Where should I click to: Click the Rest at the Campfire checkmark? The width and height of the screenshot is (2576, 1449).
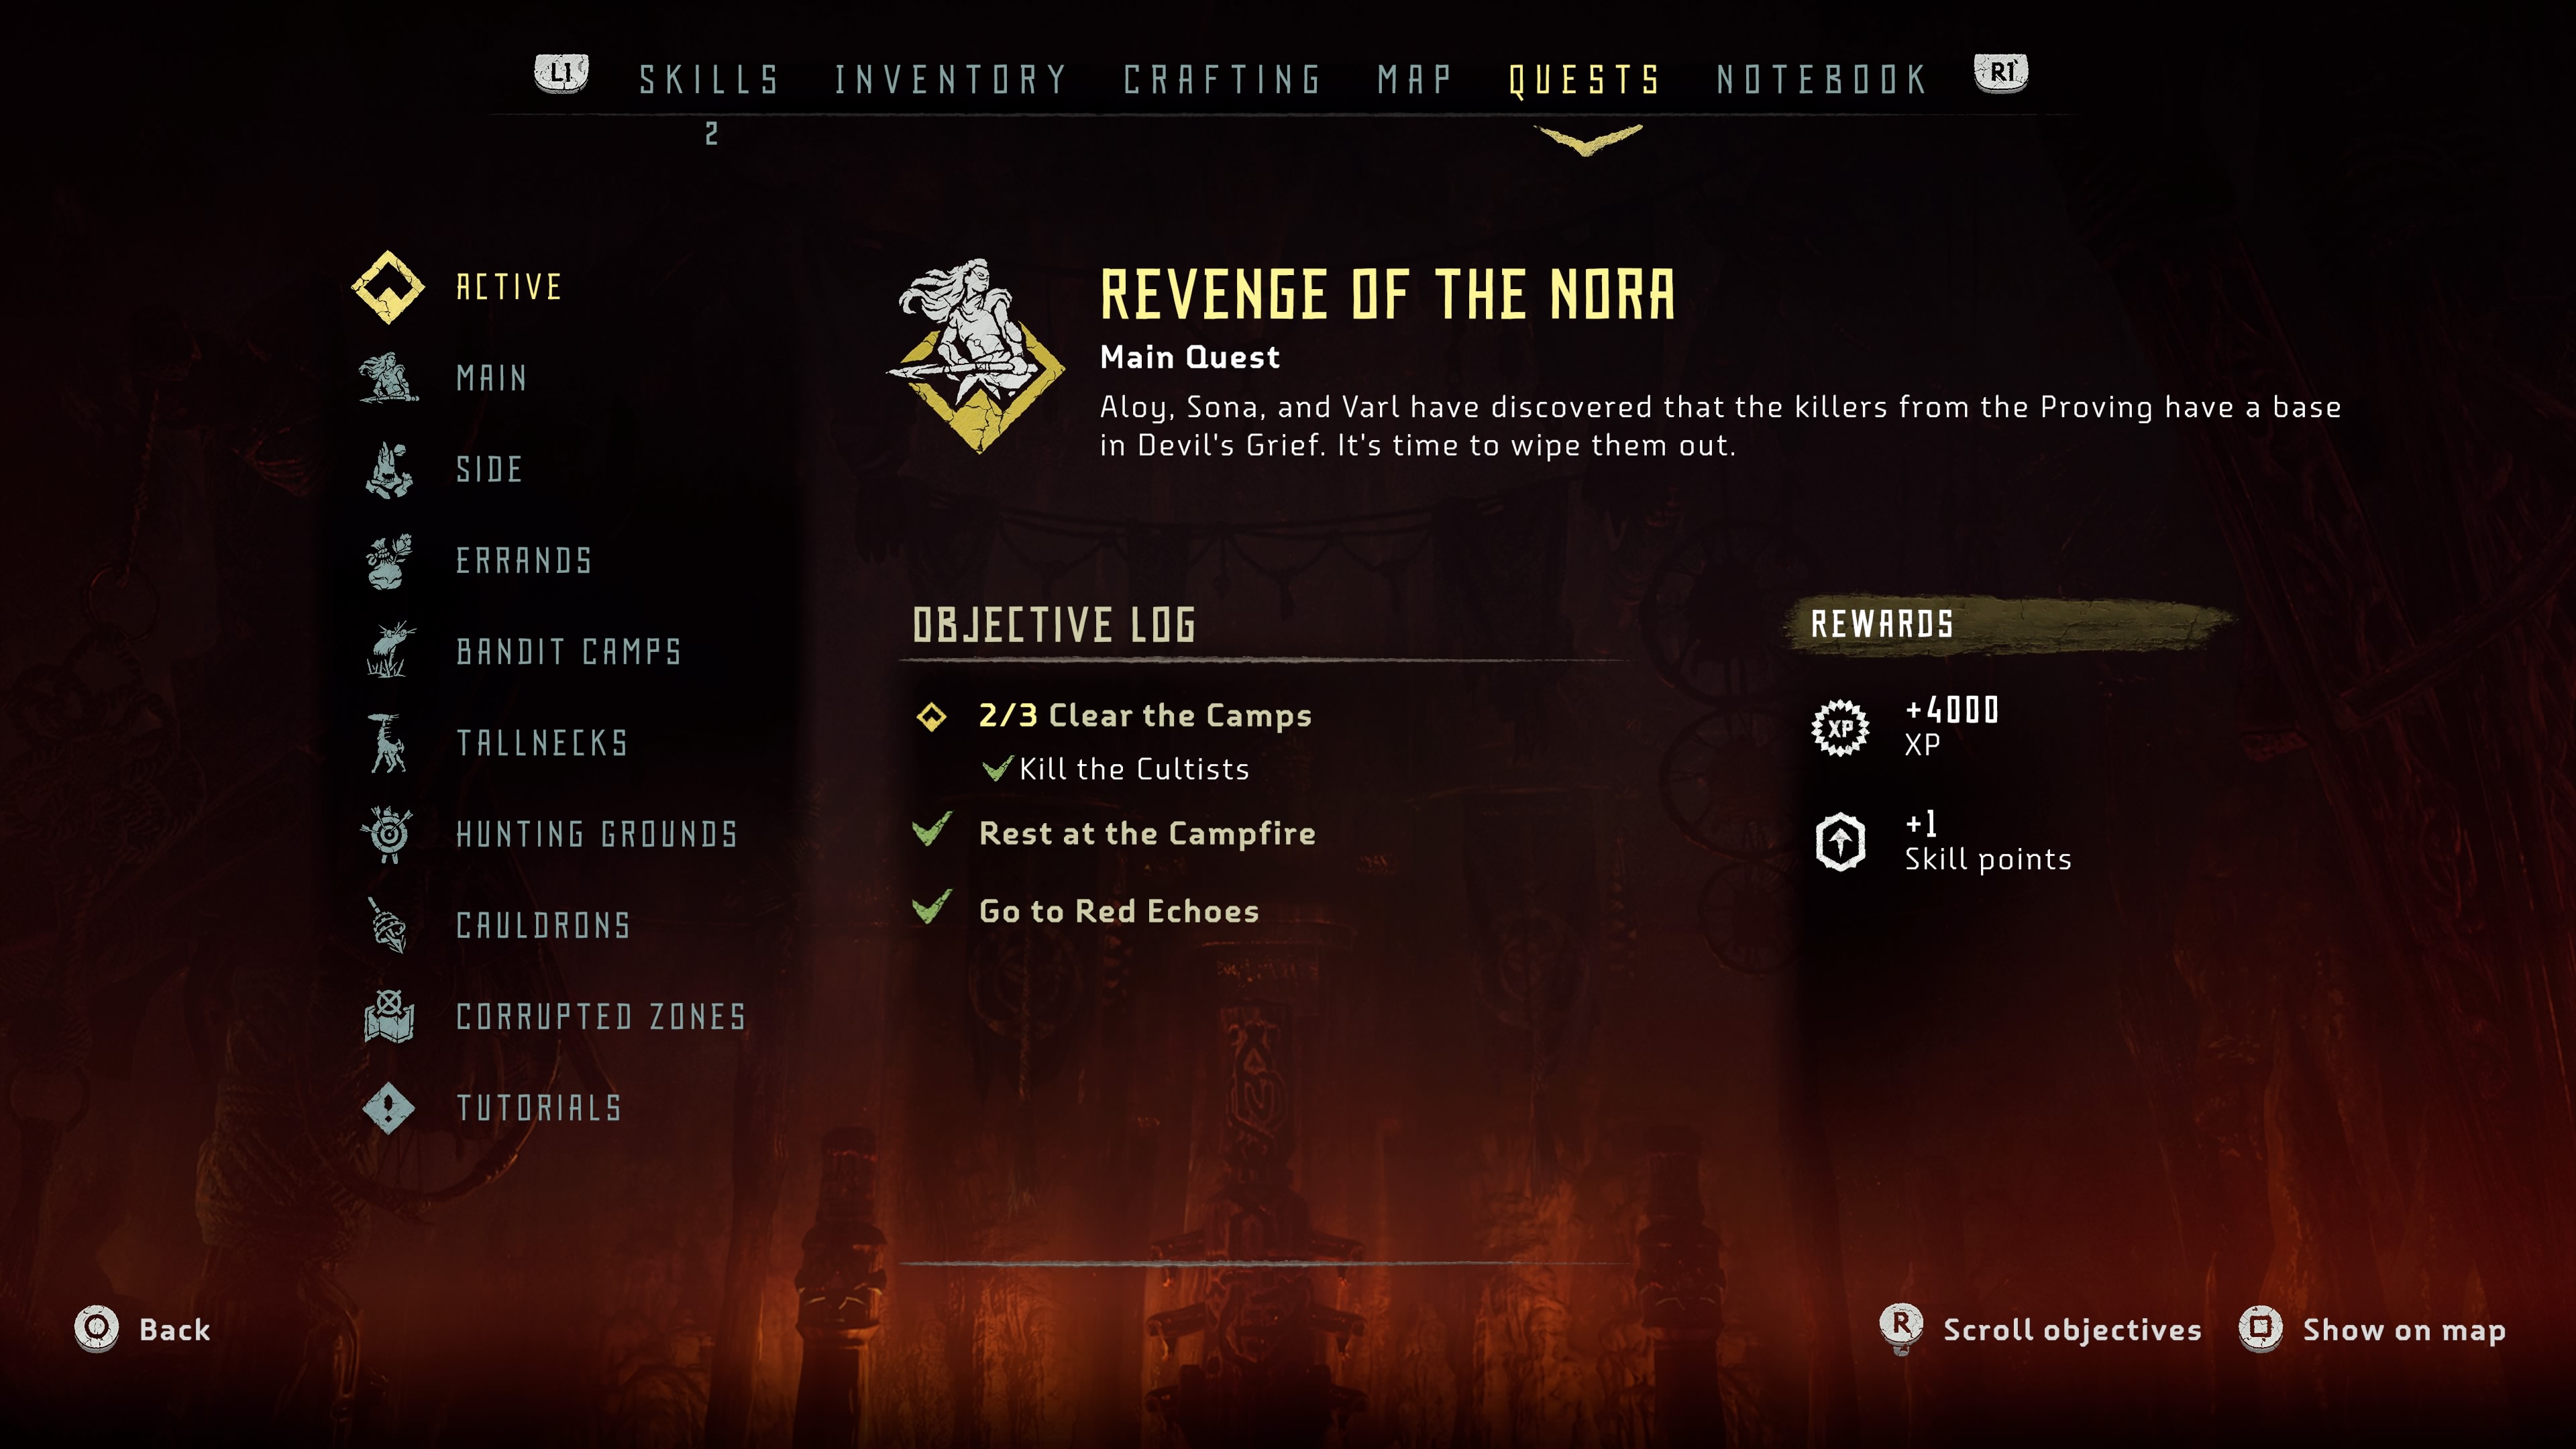(x=932, y=829)
